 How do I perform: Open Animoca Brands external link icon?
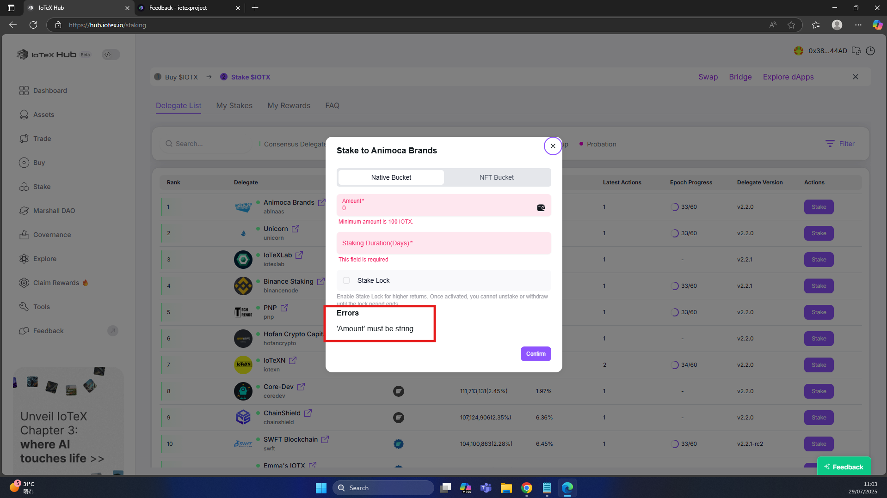pyautogui.click(x=321, y=202)
